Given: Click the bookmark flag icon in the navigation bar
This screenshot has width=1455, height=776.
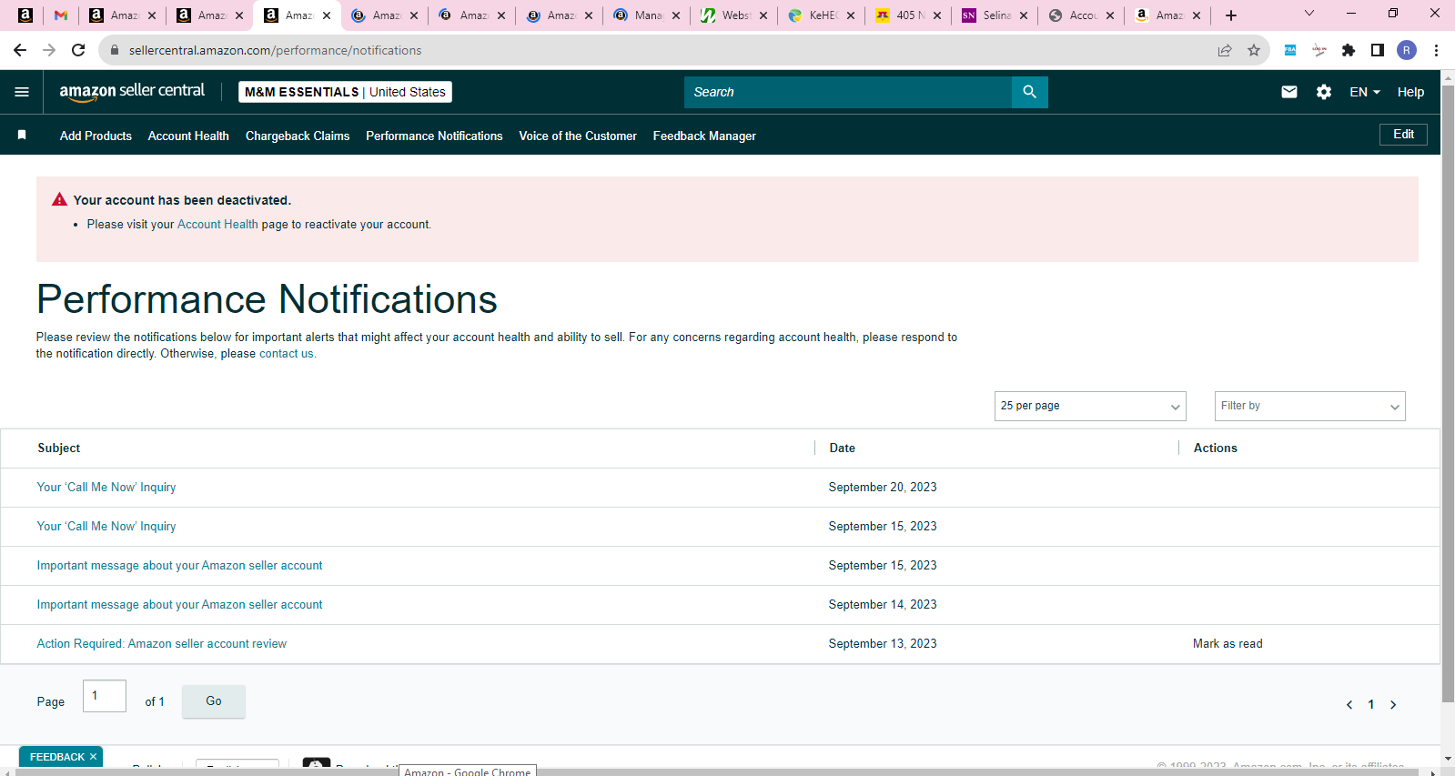Looking at the screenshot, I should (x=22, y=135).
